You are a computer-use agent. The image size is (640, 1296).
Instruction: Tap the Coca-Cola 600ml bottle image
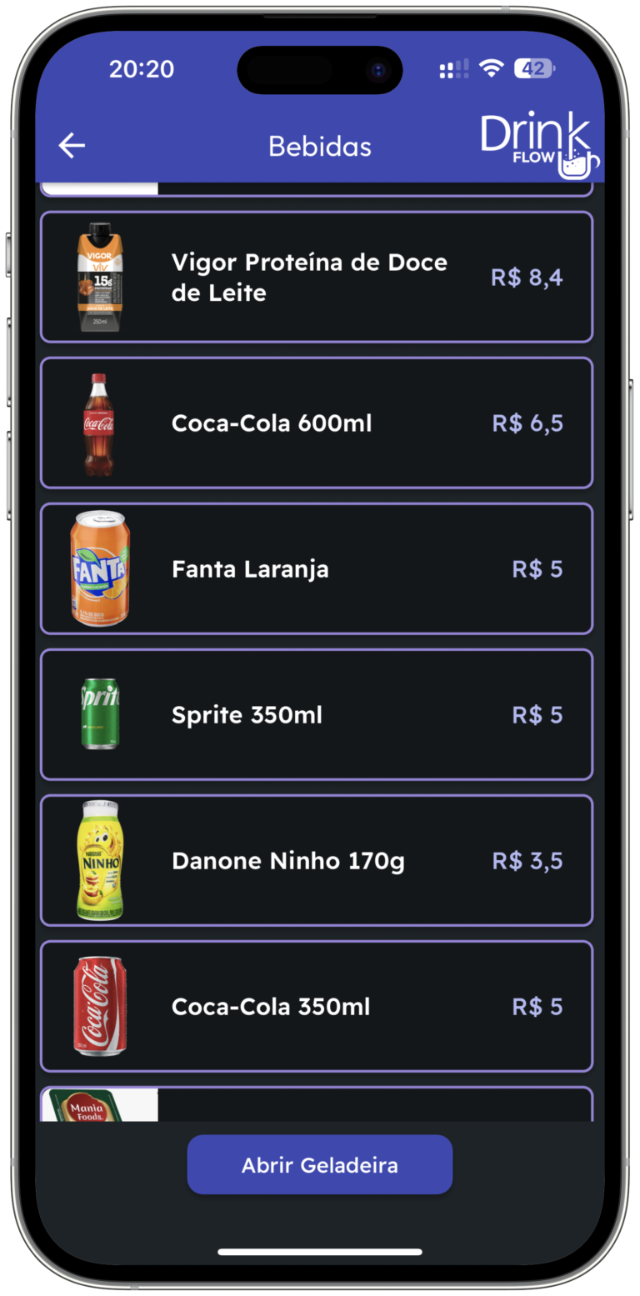click(100, 423)
